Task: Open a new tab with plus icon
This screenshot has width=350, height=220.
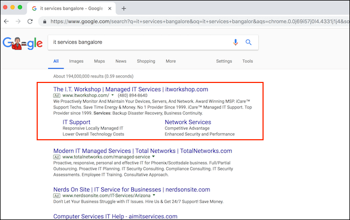Action: [124, 9]
